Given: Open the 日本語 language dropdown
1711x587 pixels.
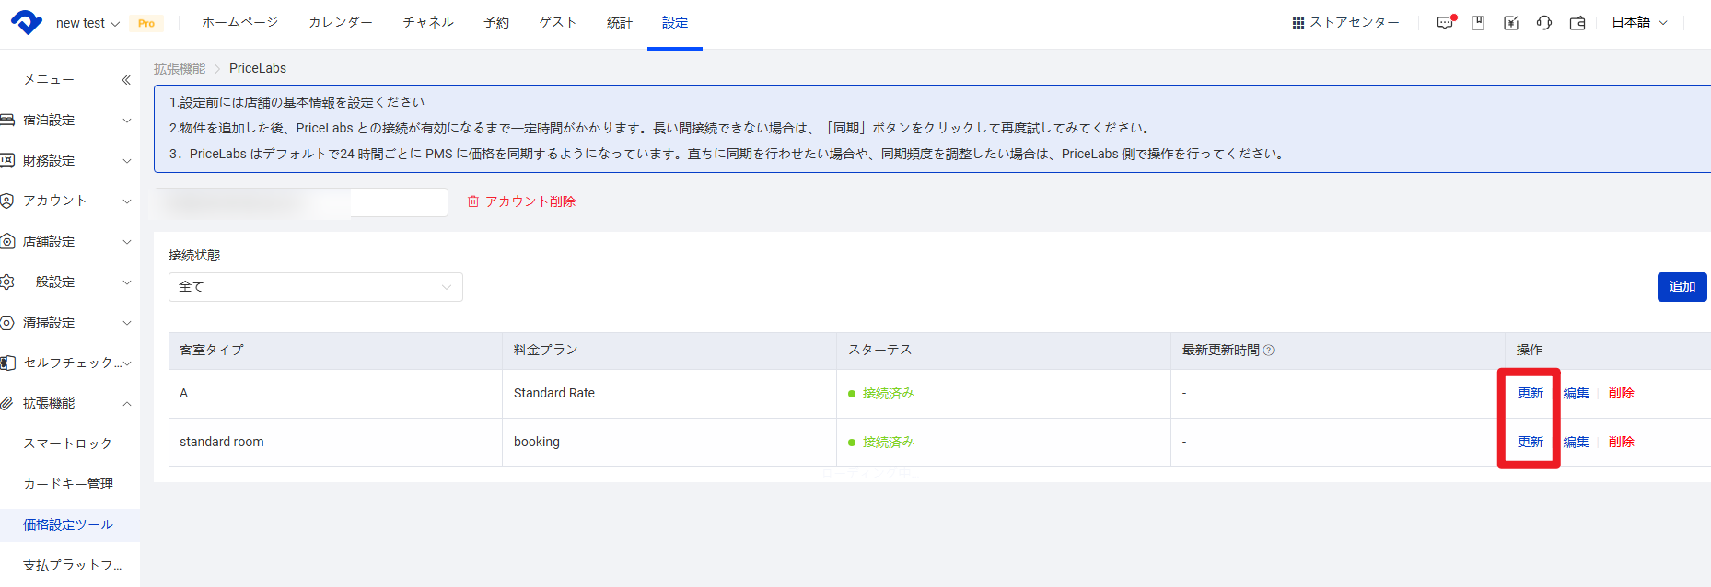Looking at the screenshot, I should (x=1640, y=22).
